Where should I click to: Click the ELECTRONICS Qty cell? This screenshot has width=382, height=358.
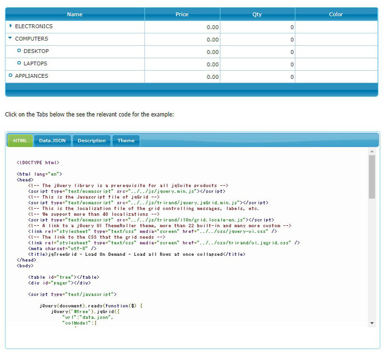click(x=257, y=27)
